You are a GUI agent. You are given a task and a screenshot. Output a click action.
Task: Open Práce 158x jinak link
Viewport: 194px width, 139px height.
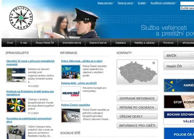pos(82,61)
